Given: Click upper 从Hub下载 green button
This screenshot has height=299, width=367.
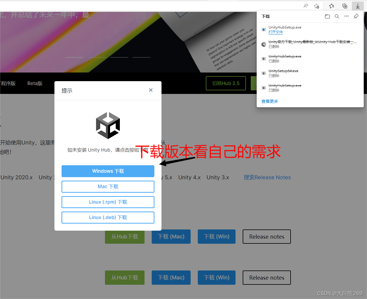Looking at the screenshot, I should pos(125,237).
